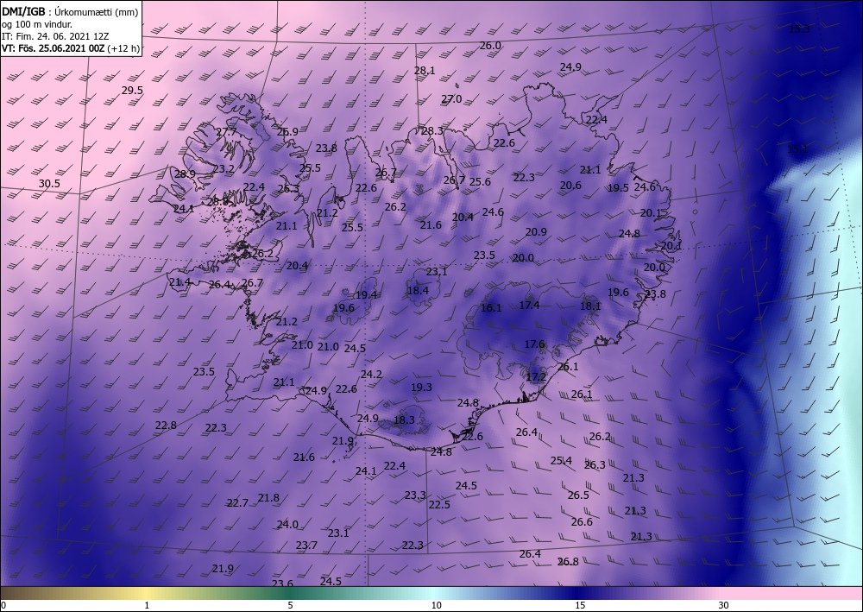Screen dimensions: 863x612
Task: Click the 23.6 map value
Action: pos(282,584)
